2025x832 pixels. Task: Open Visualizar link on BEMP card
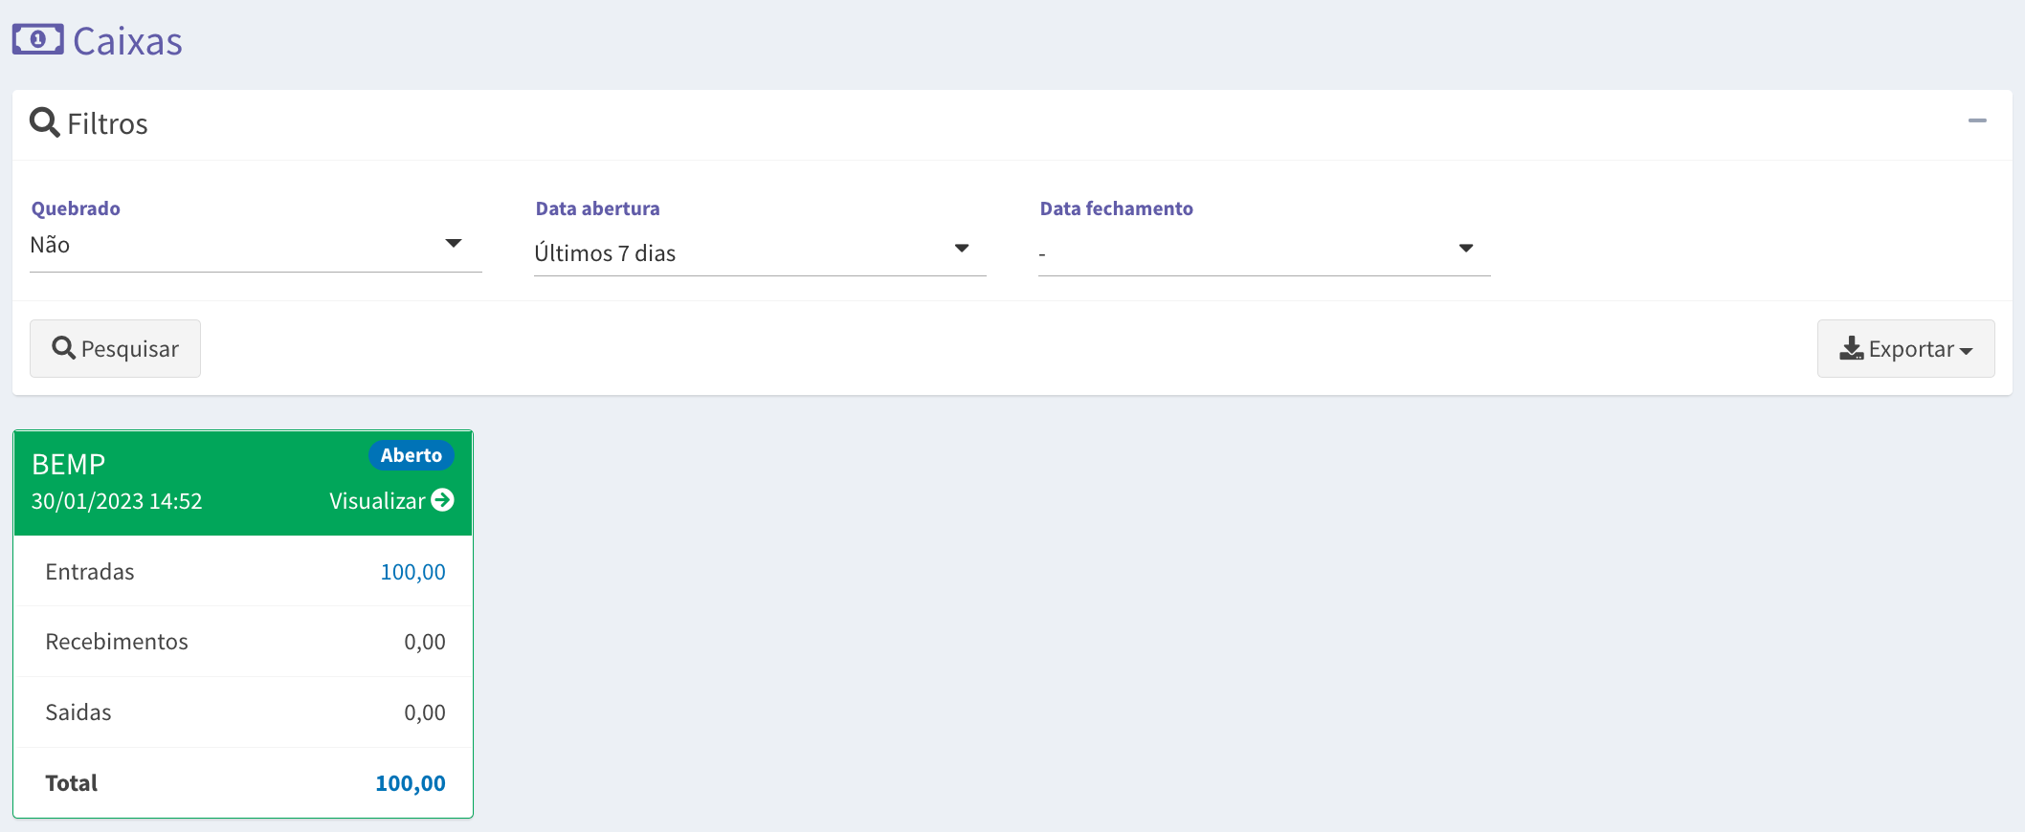point(391,501)
